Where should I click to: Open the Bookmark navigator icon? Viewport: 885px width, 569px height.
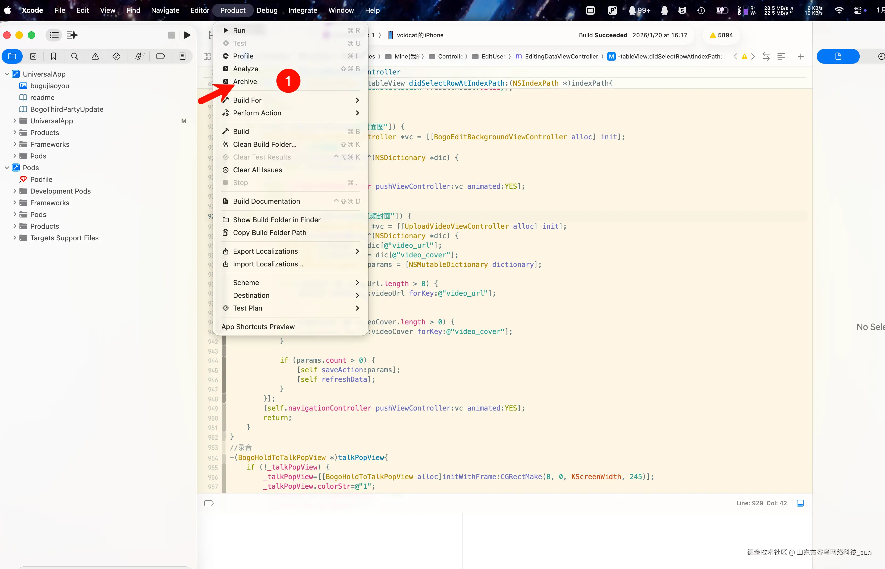53,56
